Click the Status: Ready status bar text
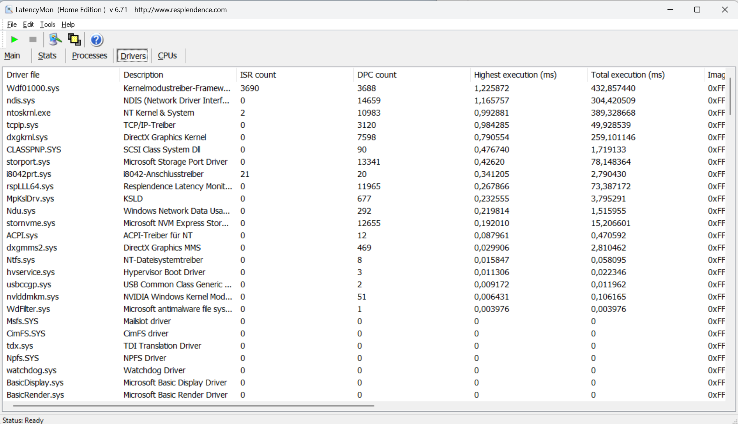This screenshot has width=738, height=424. 23,420
